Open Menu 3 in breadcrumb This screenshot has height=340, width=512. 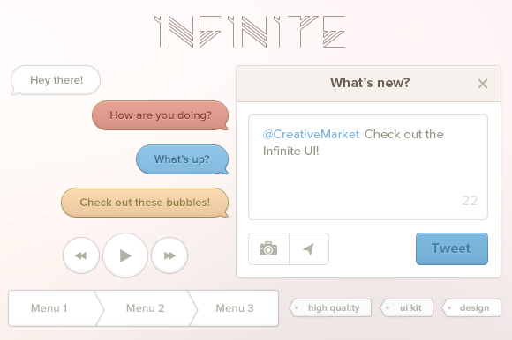pos(235,308)
